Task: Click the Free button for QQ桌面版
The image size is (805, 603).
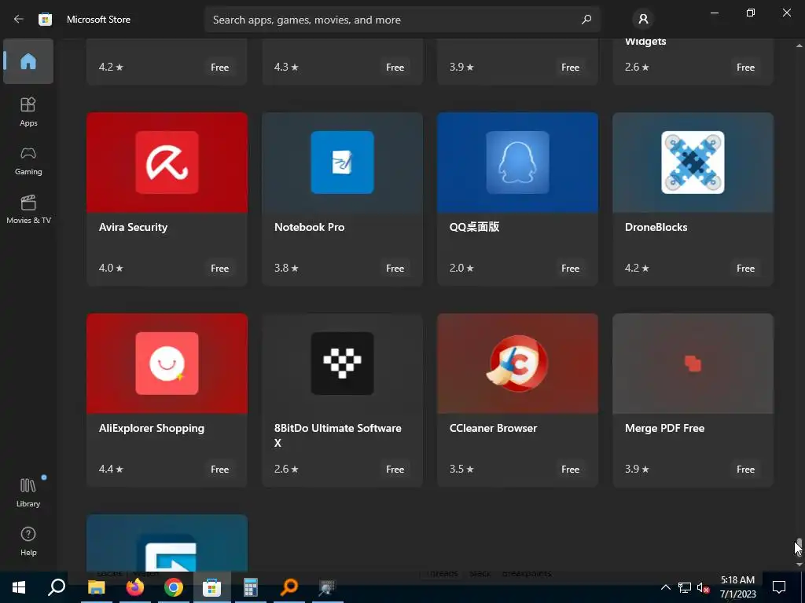Action: point(570,269)
